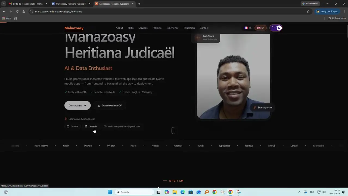Open a new browser tab
The height and width of the screenshot is (196, 348).
coord(139,4)
